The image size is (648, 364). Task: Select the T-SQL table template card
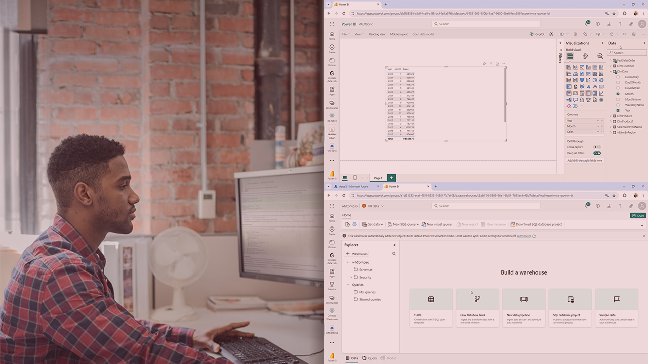click(431, 307)
